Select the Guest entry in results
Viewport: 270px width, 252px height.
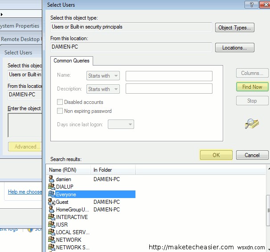coord(62,202)
